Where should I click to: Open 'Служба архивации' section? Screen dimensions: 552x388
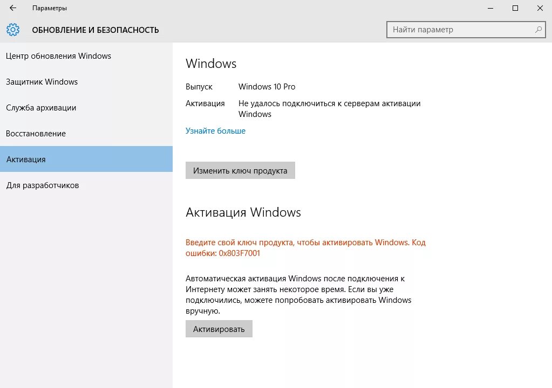(86, 108)
